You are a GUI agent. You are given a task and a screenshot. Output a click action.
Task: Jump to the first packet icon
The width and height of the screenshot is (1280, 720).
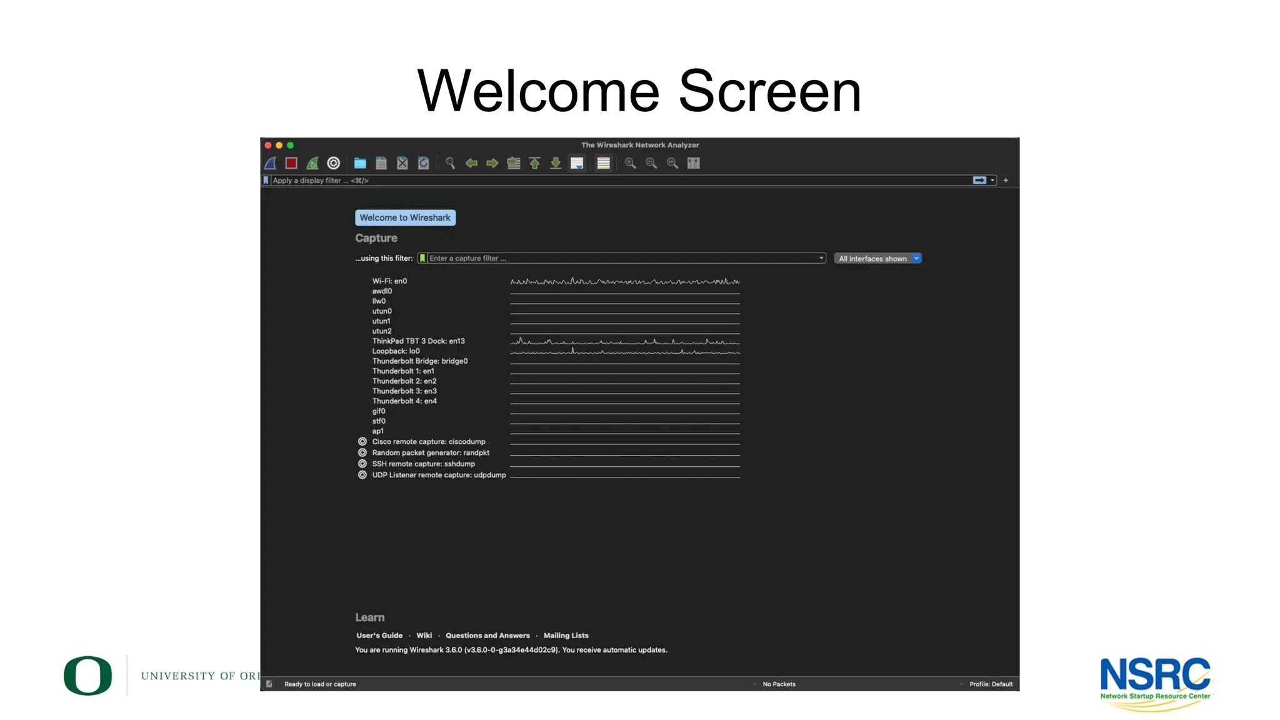tap(534, 163)
